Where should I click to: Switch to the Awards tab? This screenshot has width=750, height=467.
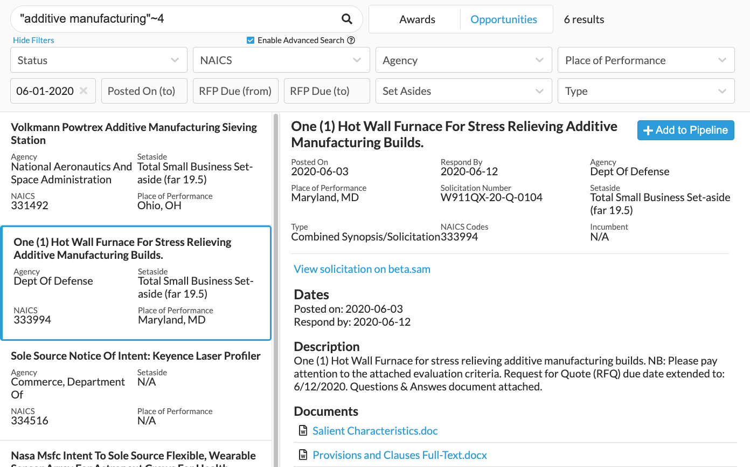(417, 19)
